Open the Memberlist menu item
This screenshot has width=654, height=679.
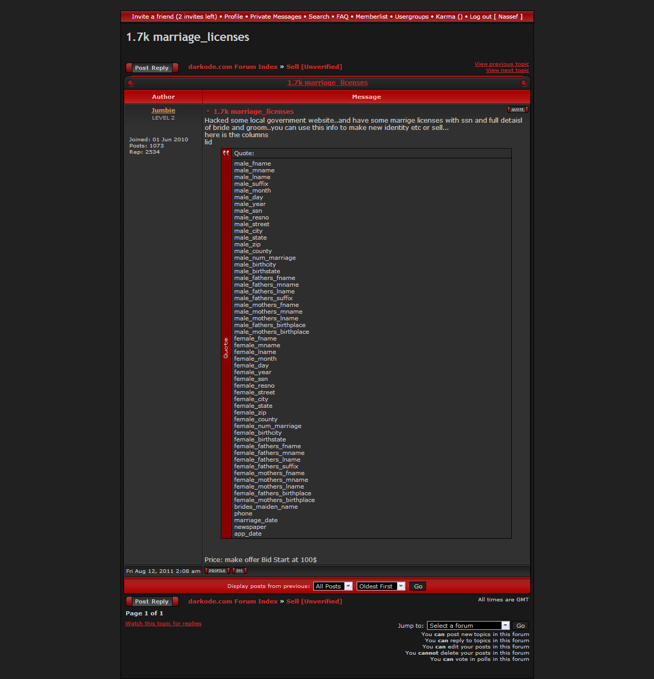click(371, 17)
